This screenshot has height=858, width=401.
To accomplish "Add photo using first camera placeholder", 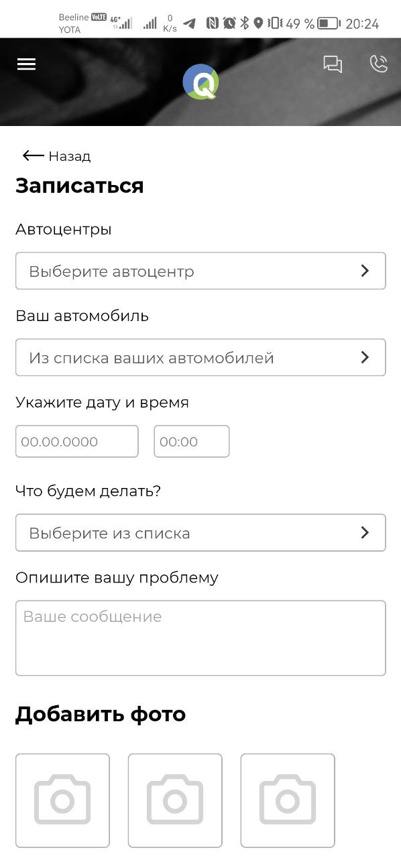I will (62, 800).
